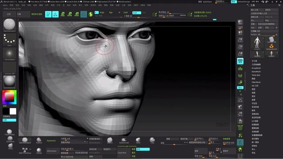
Task: Expand the FiberMesh section
Action: coord(256,82)
